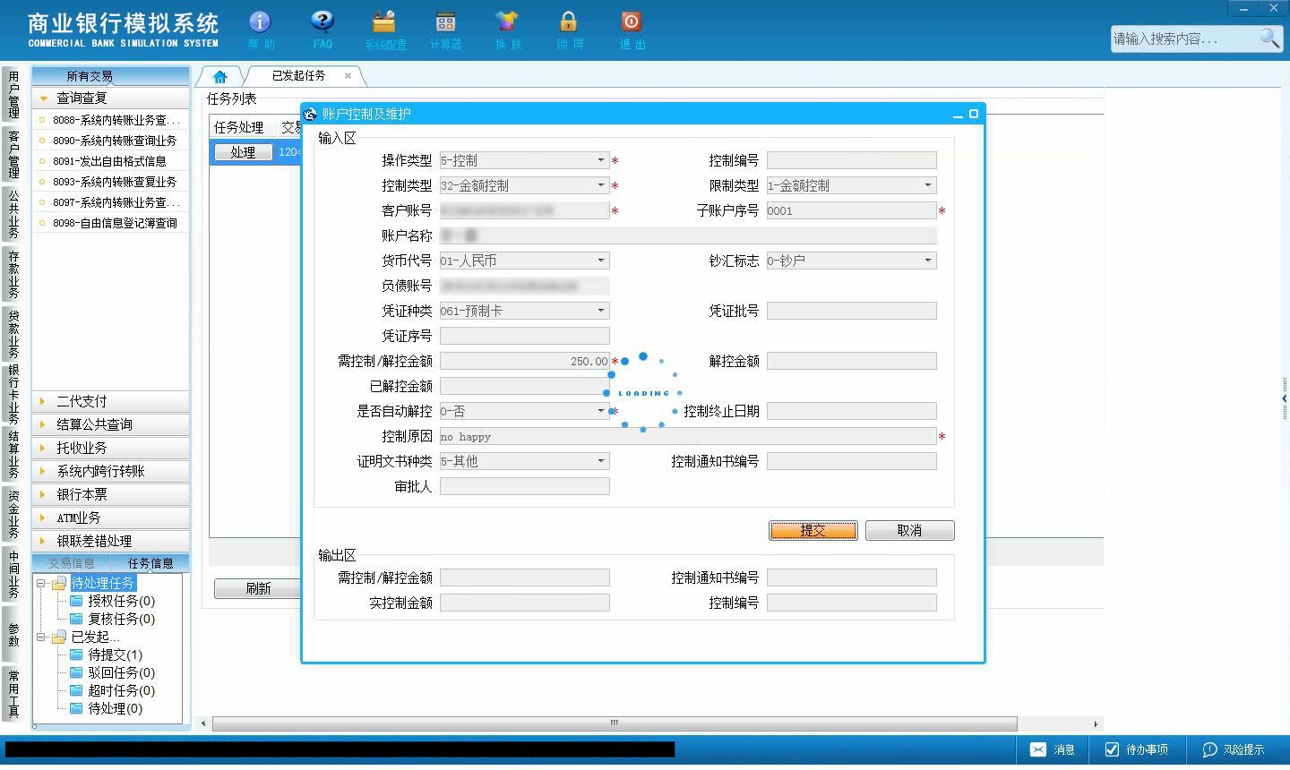Screen dimensions: 1290x770
Task: Click the horizontal scrollbar thumb
Action: (615, 723)
